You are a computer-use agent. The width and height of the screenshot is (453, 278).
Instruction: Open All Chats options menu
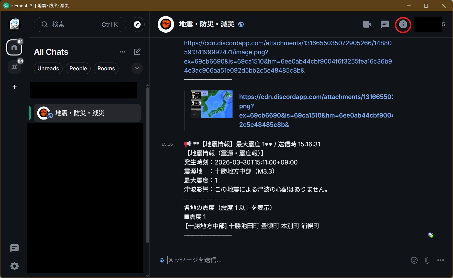coord(122,52)
